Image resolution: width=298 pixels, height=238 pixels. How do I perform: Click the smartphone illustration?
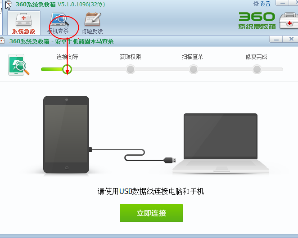[66, 135]
